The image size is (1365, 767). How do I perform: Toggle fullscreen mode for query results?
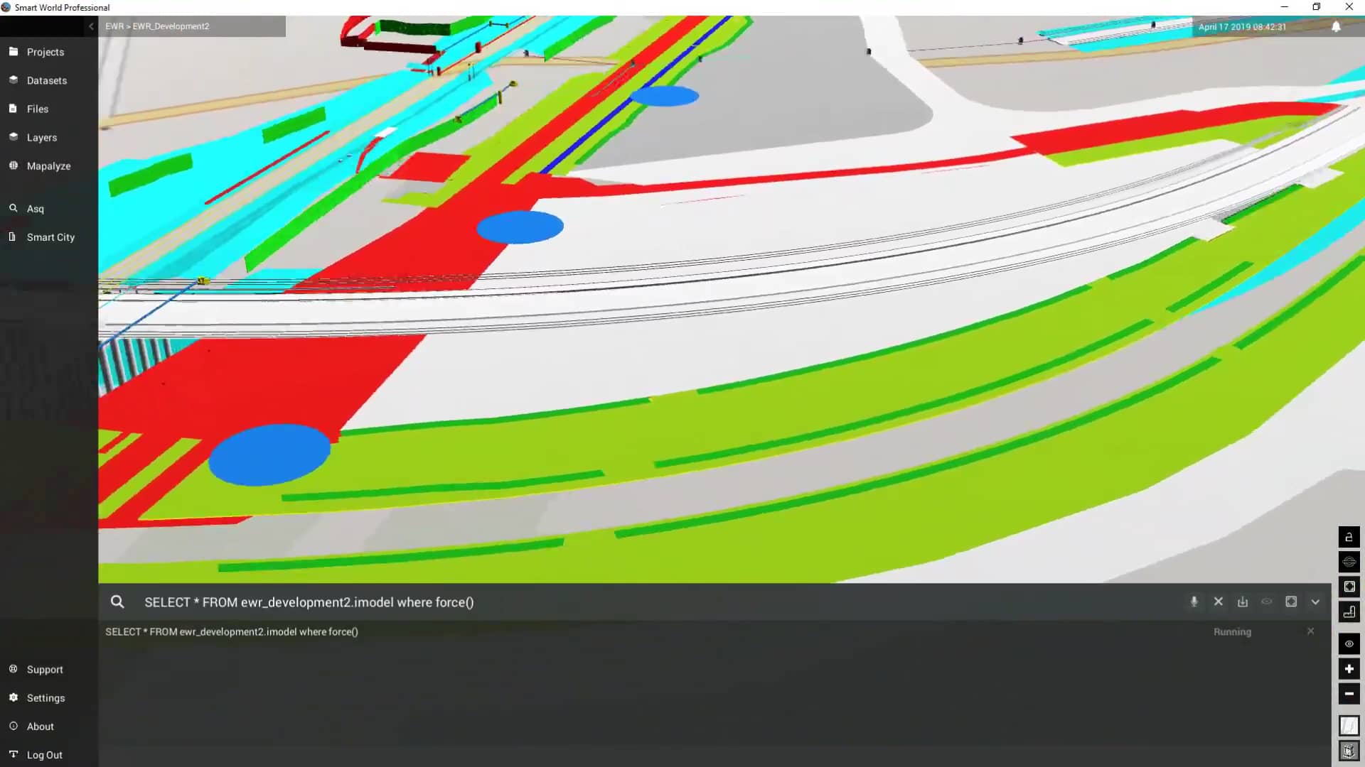[1291, 602]
